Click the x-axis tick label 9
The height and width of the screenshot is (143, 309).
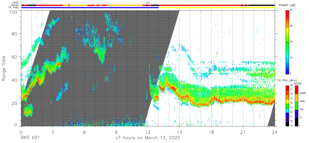(x=116, y=132)
